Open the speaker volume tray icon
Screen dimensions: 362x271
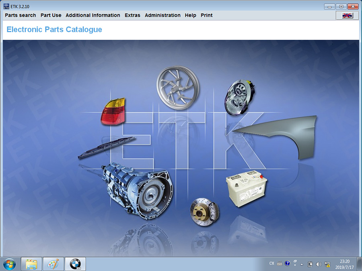tap(319, 264)
